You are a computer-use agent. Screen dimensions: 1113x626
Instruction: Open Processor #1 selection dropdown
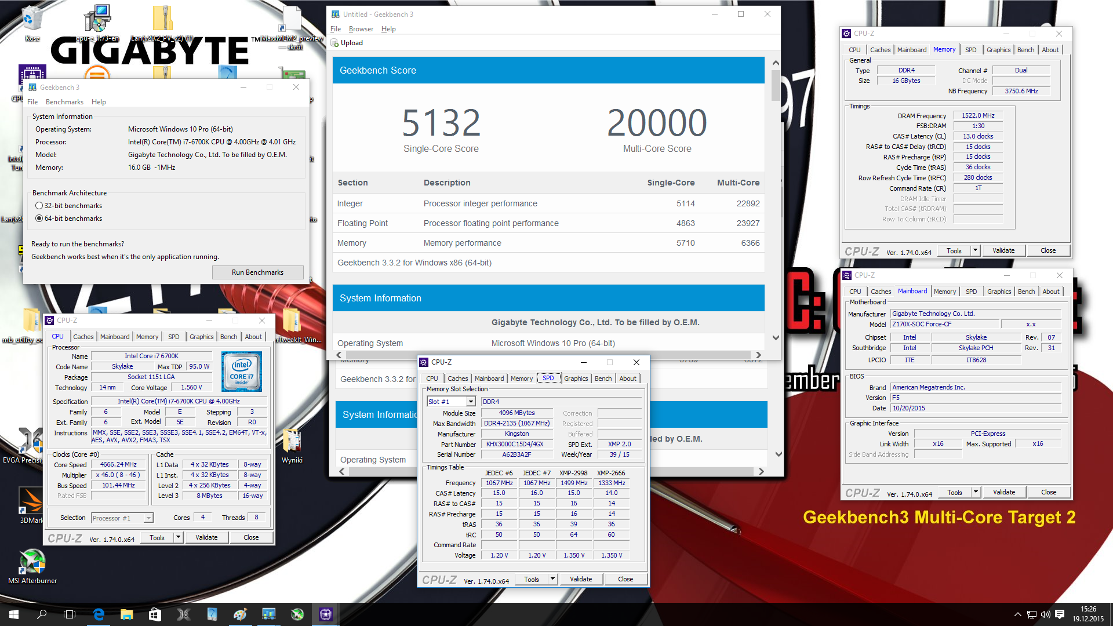tap(148, 518)
